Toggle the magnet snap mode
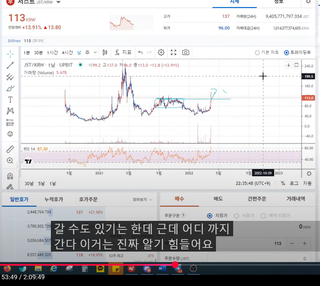Image resolution: width=320 pixels, height=286 pixels. 10,176
